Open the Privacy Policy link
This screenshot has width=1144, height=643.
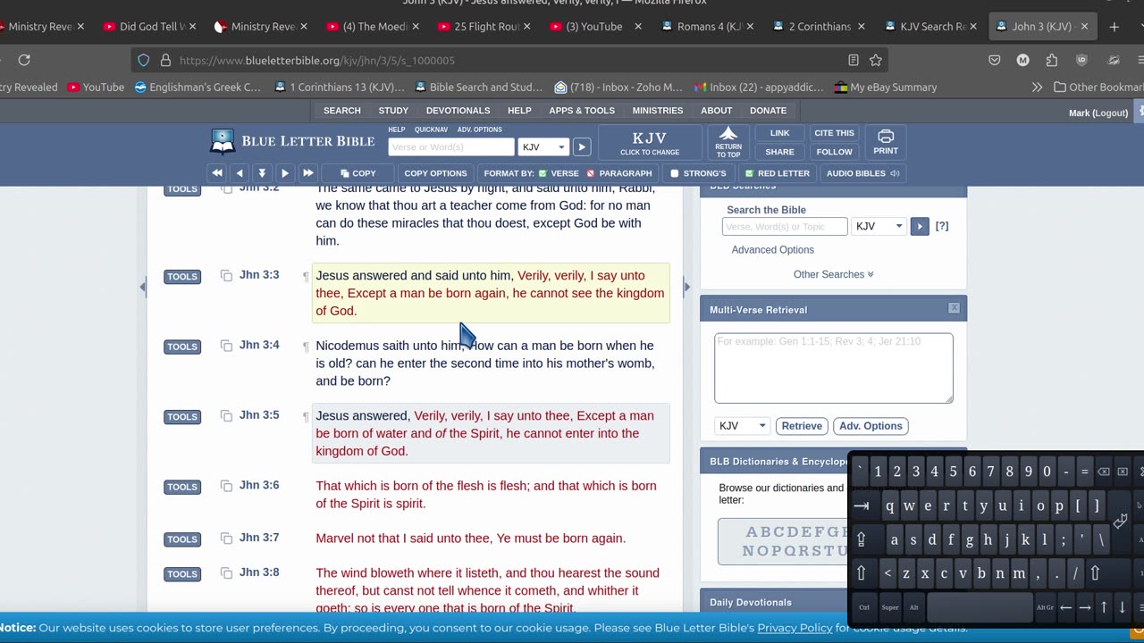tap(795, 628)
